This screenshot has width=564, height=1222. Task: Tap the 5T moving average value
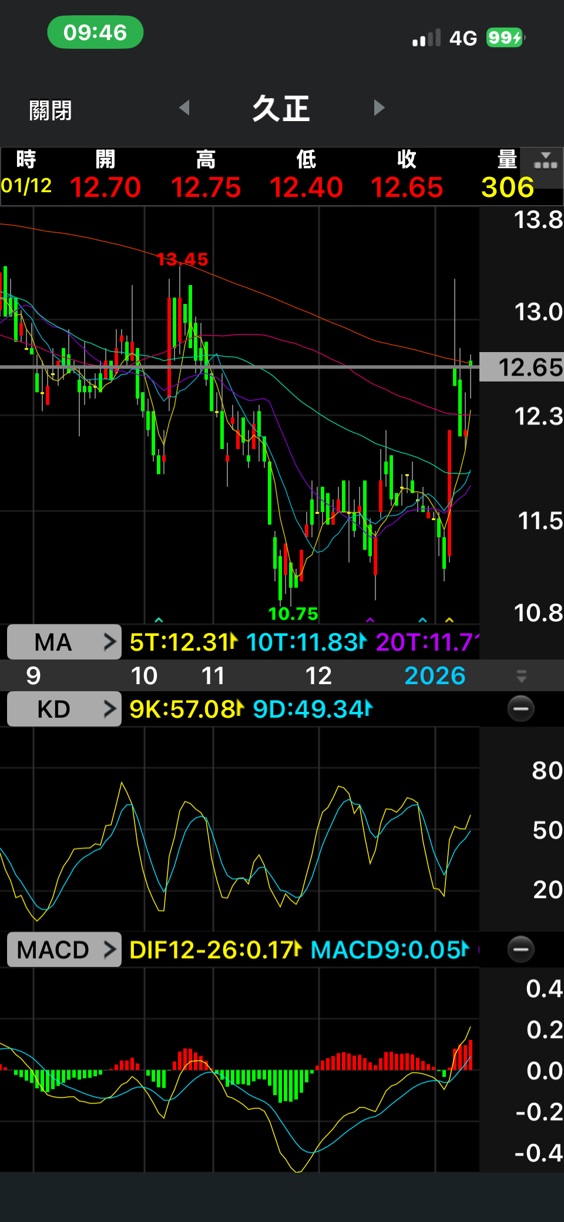click(183, 642)
